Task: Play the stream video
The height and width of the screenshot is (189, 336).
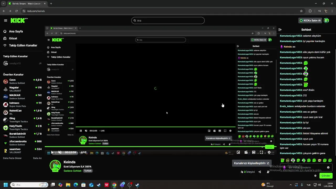Action: [52, 152]
